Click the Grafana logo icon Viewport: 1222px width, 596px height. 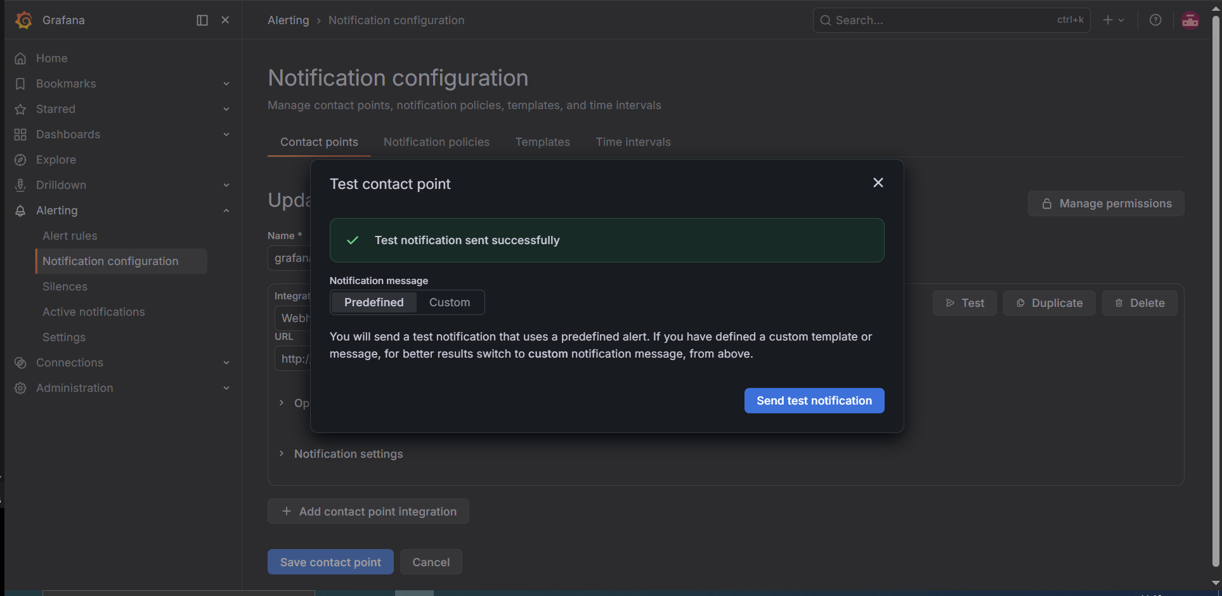[23, 20]
